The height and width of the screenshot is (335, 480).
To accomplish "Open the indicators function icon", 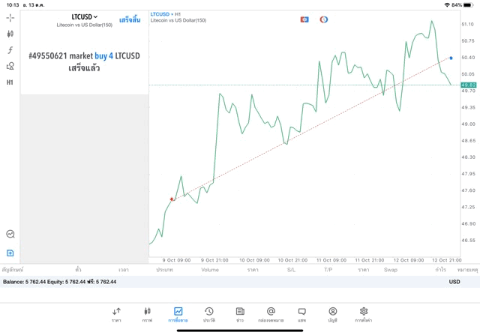I will (x=10, y=50).
